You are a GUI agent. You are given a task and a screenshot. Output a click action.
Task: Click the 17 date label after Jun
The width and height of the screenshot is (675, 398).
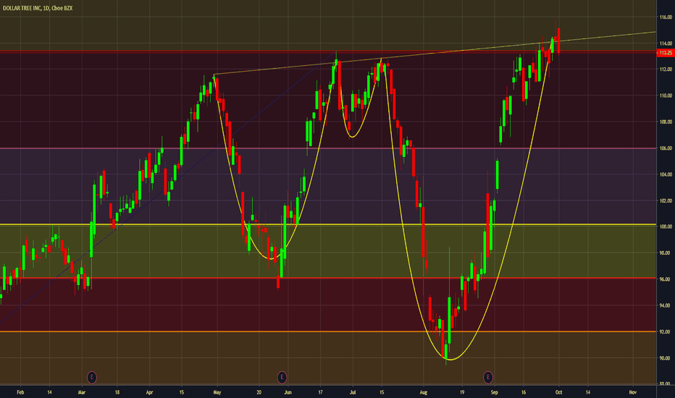pos(320,392)
